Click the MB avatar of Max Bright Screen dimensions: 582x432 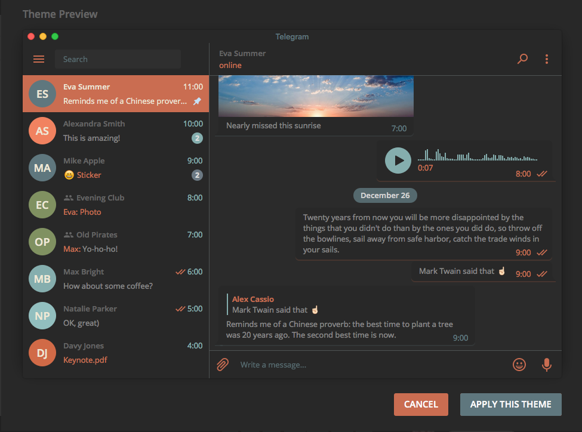pos(42,279)
